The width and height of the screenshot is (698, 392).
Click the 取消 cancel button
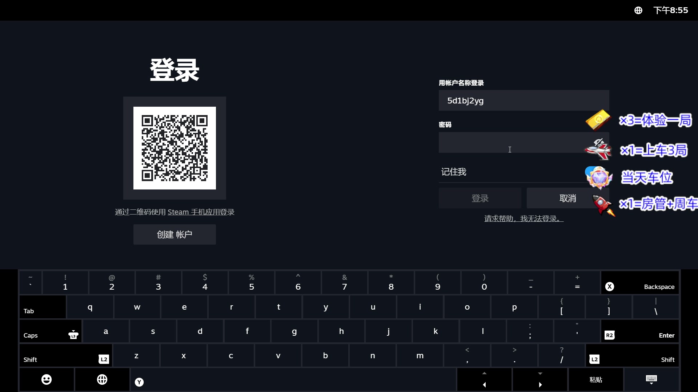567,198
